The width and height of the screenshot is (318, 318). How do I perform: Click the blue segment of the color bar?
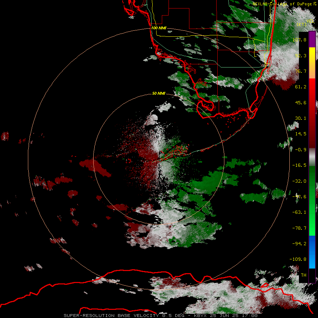312,252
